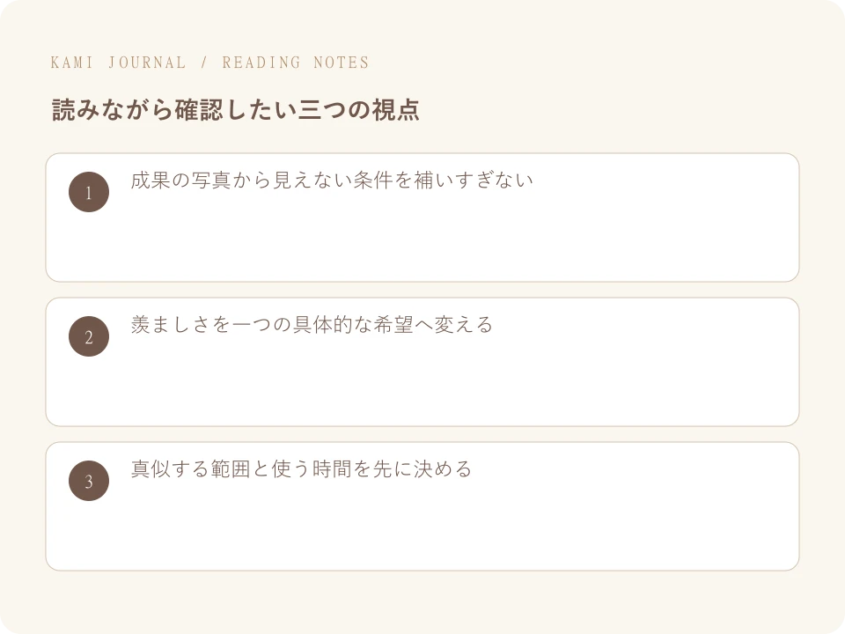Screen dimensions: 845x634
Task: Select text 羨ましさを一つの具体的な希望へ変える
Action: pos(312,325)
